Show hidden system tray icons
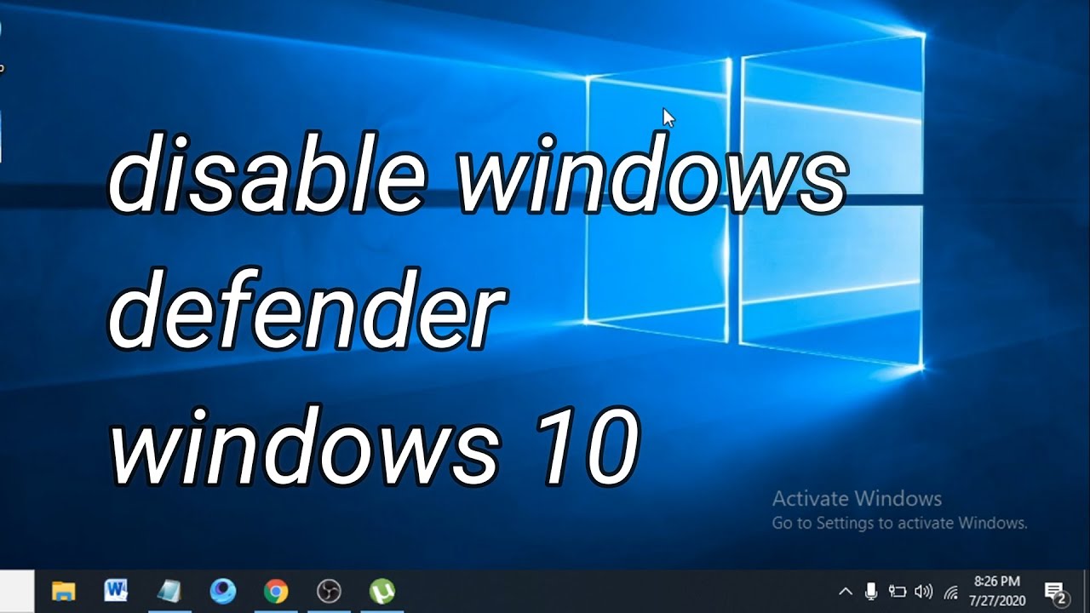1090x613 pixels. tap(846, 591)
